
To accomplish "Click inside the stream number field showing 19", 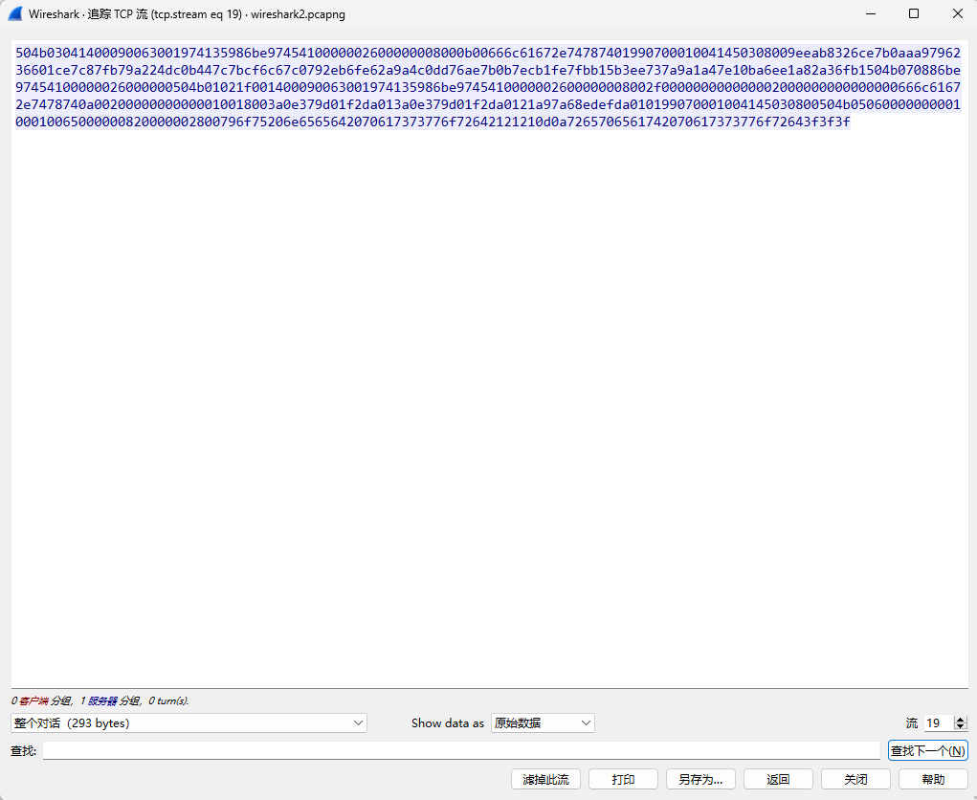I will (x=937, y=723).
